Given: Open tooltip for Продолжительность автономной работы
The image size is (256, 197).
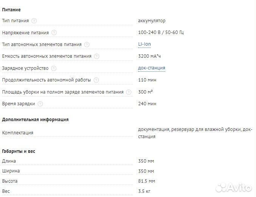Looking at the screenshot, I should (x=96, y=80).
